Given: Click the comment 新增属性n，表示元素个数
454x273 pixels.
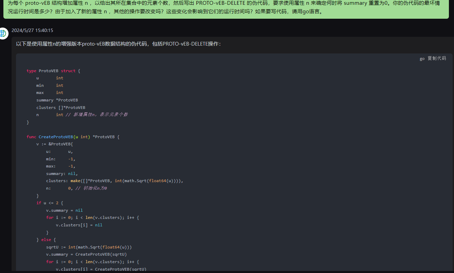Looking at the screenshot, I should tap(97, 115).
